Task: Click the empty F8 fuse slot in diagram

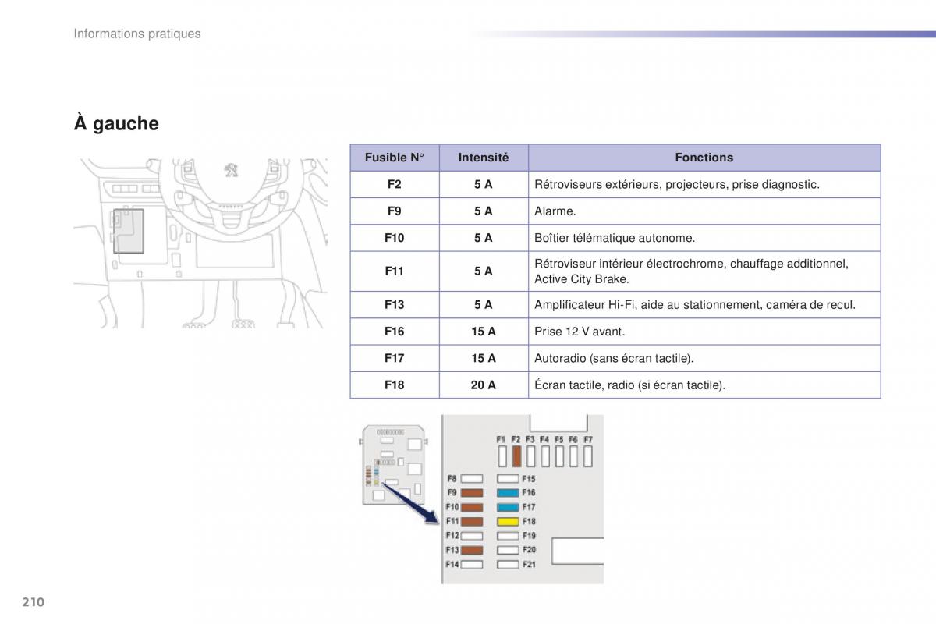Action: (x=472, y=479)
